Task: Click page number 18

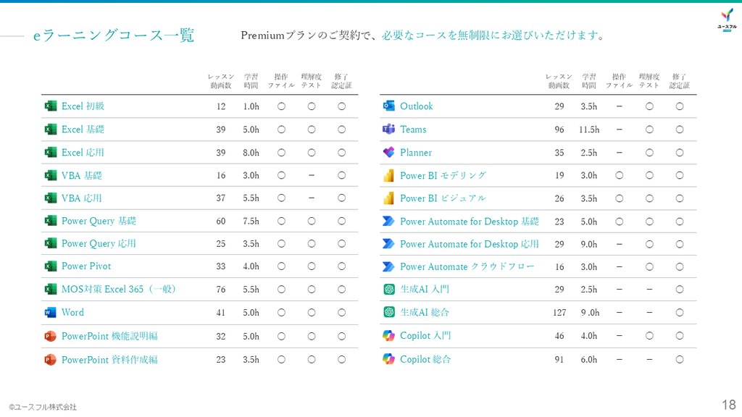Action: tap(728, 404)
